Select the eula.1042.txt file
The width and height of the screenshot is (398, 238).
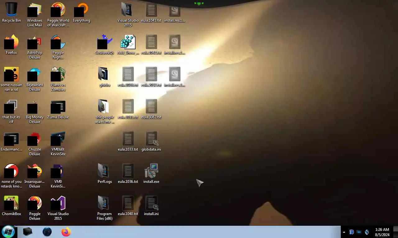click(x=151, y=45)
